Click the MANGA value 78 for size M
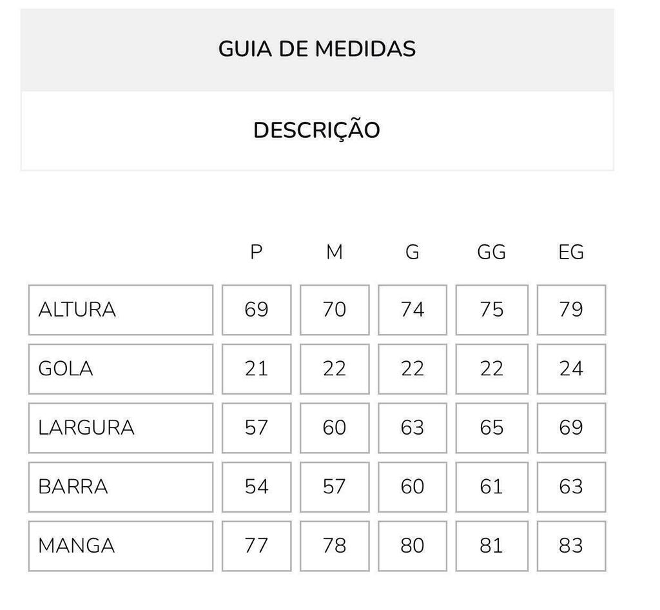This screenshot has height=610, width=660. click(335, 546)
